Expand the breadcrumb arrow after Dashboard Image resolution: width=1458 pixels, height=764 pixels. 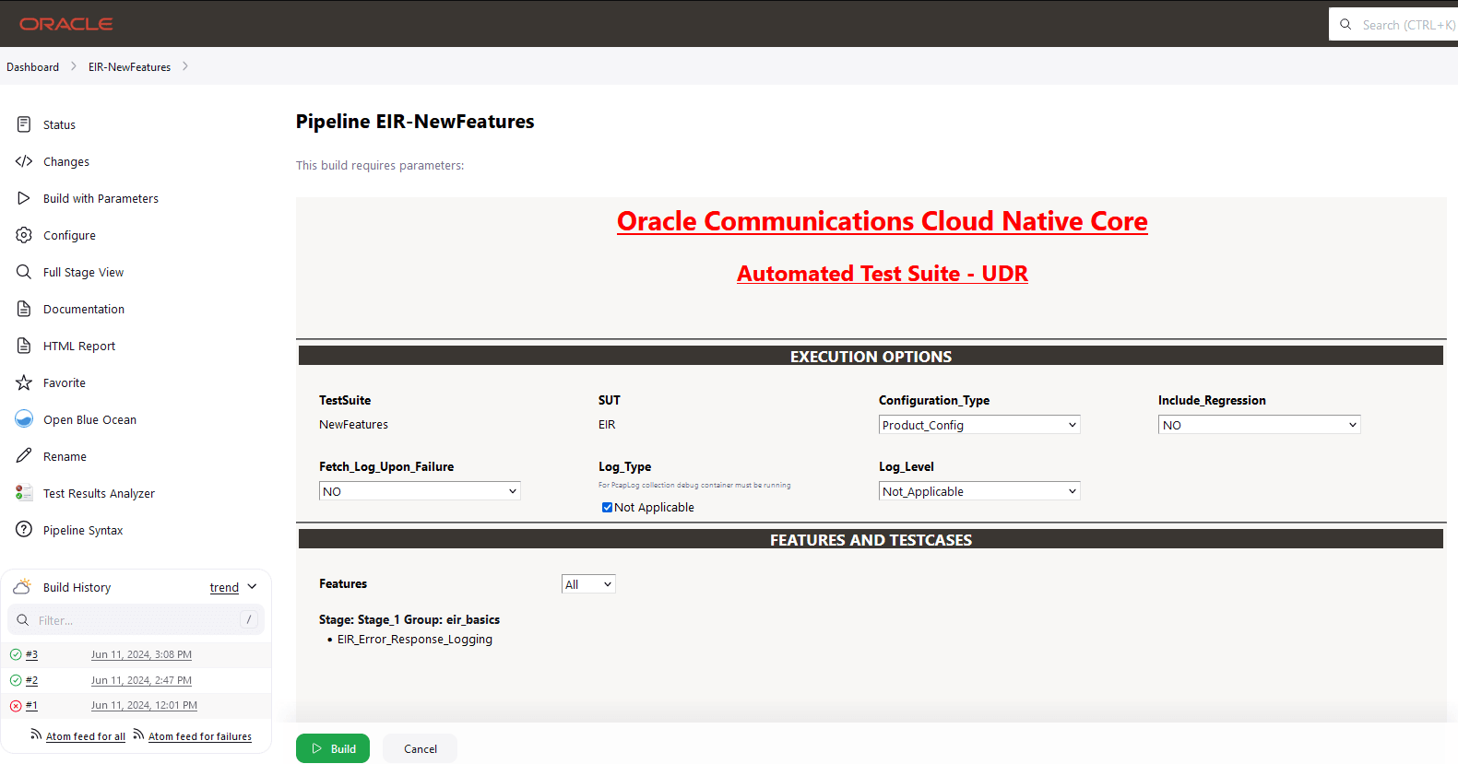pos(74,66)
